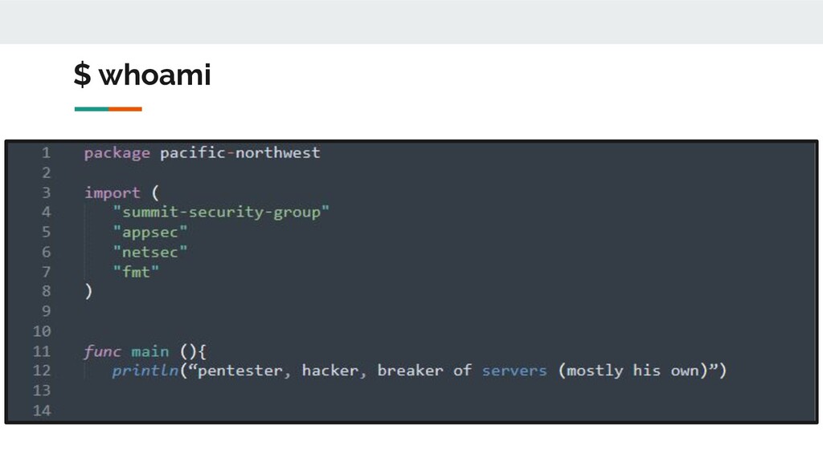The image size is (823, 462).
Task: Click the 'func' keyword on line 11
Action: tap(102, 351)
